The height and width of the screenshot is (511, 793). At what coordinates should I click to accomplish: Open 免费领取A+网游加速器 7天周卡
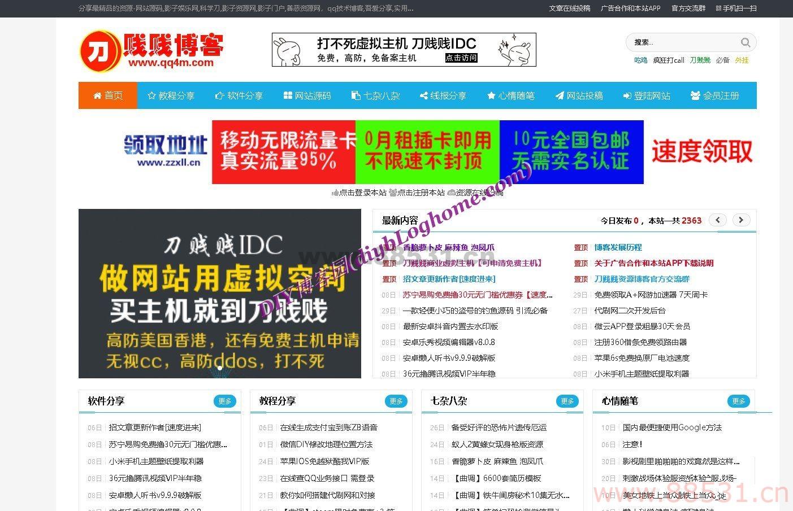click(651, 295)
